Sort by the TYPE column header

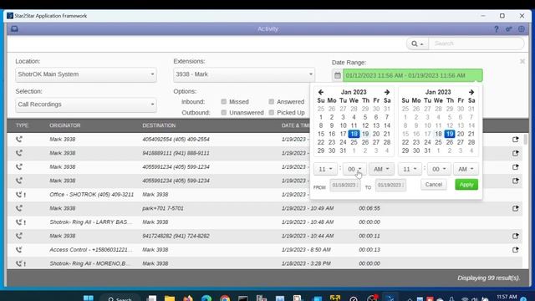[x=22, y=125]
